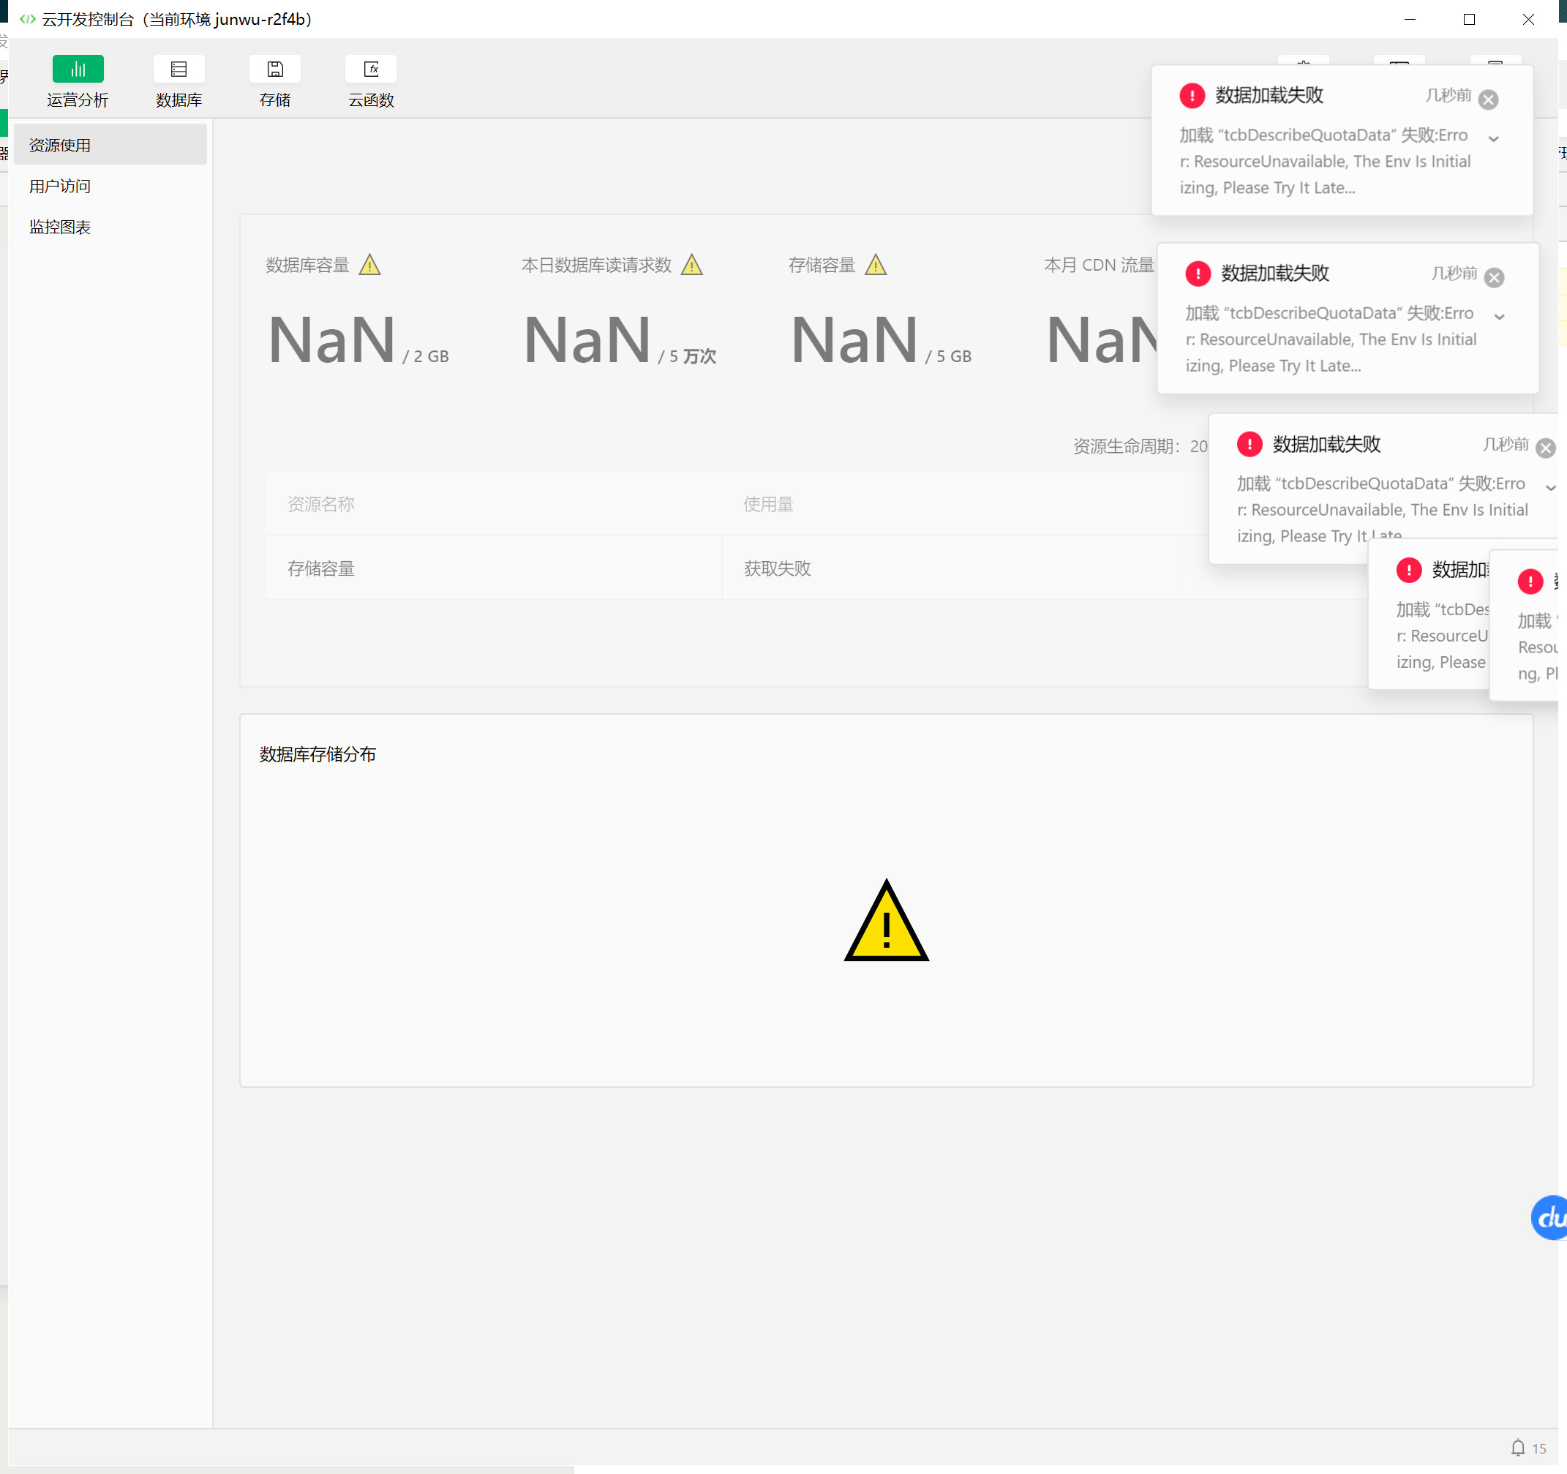Click warning icon beside 存储容量

[x=875, y=265]
